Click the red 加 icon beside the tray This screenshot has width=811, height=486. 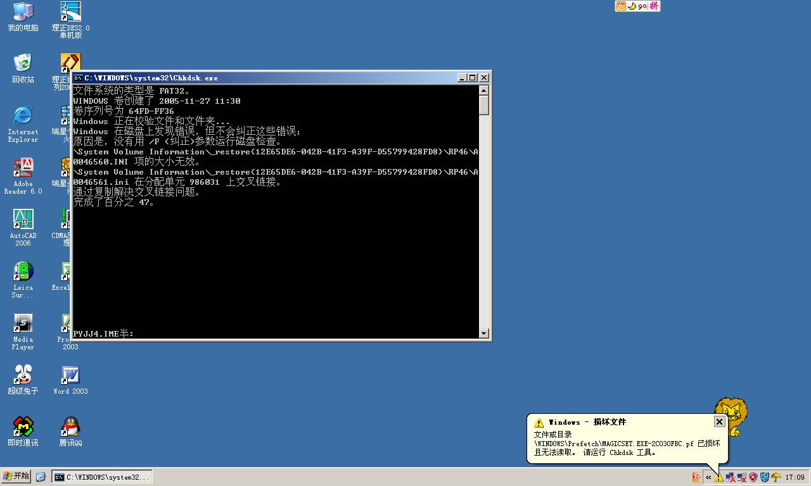tap(696, 477)
